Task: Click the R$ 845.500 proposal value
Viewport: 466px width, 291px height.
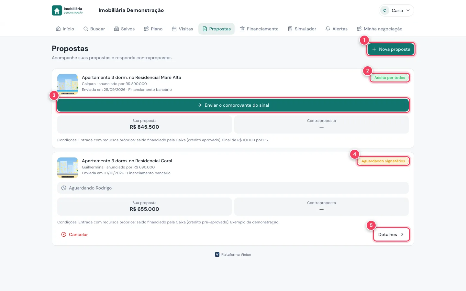Action: click(x=144, y=127)
